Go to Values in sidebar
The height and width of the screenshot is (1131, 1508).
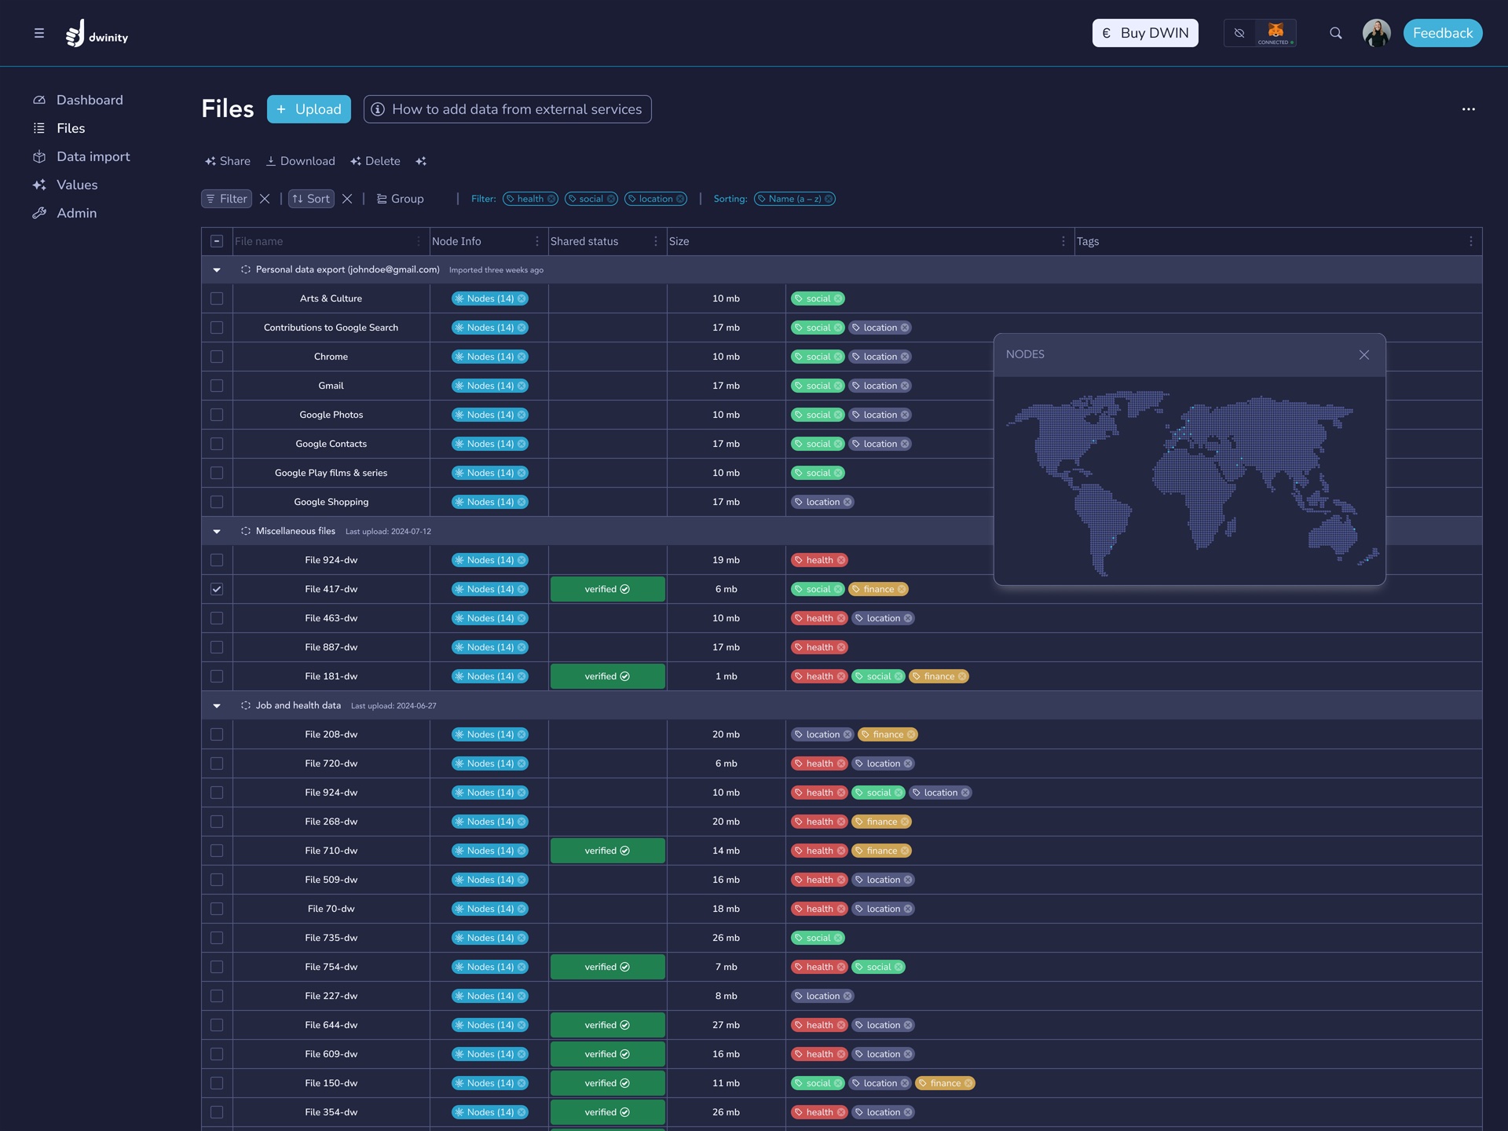[x=77, y=185]
